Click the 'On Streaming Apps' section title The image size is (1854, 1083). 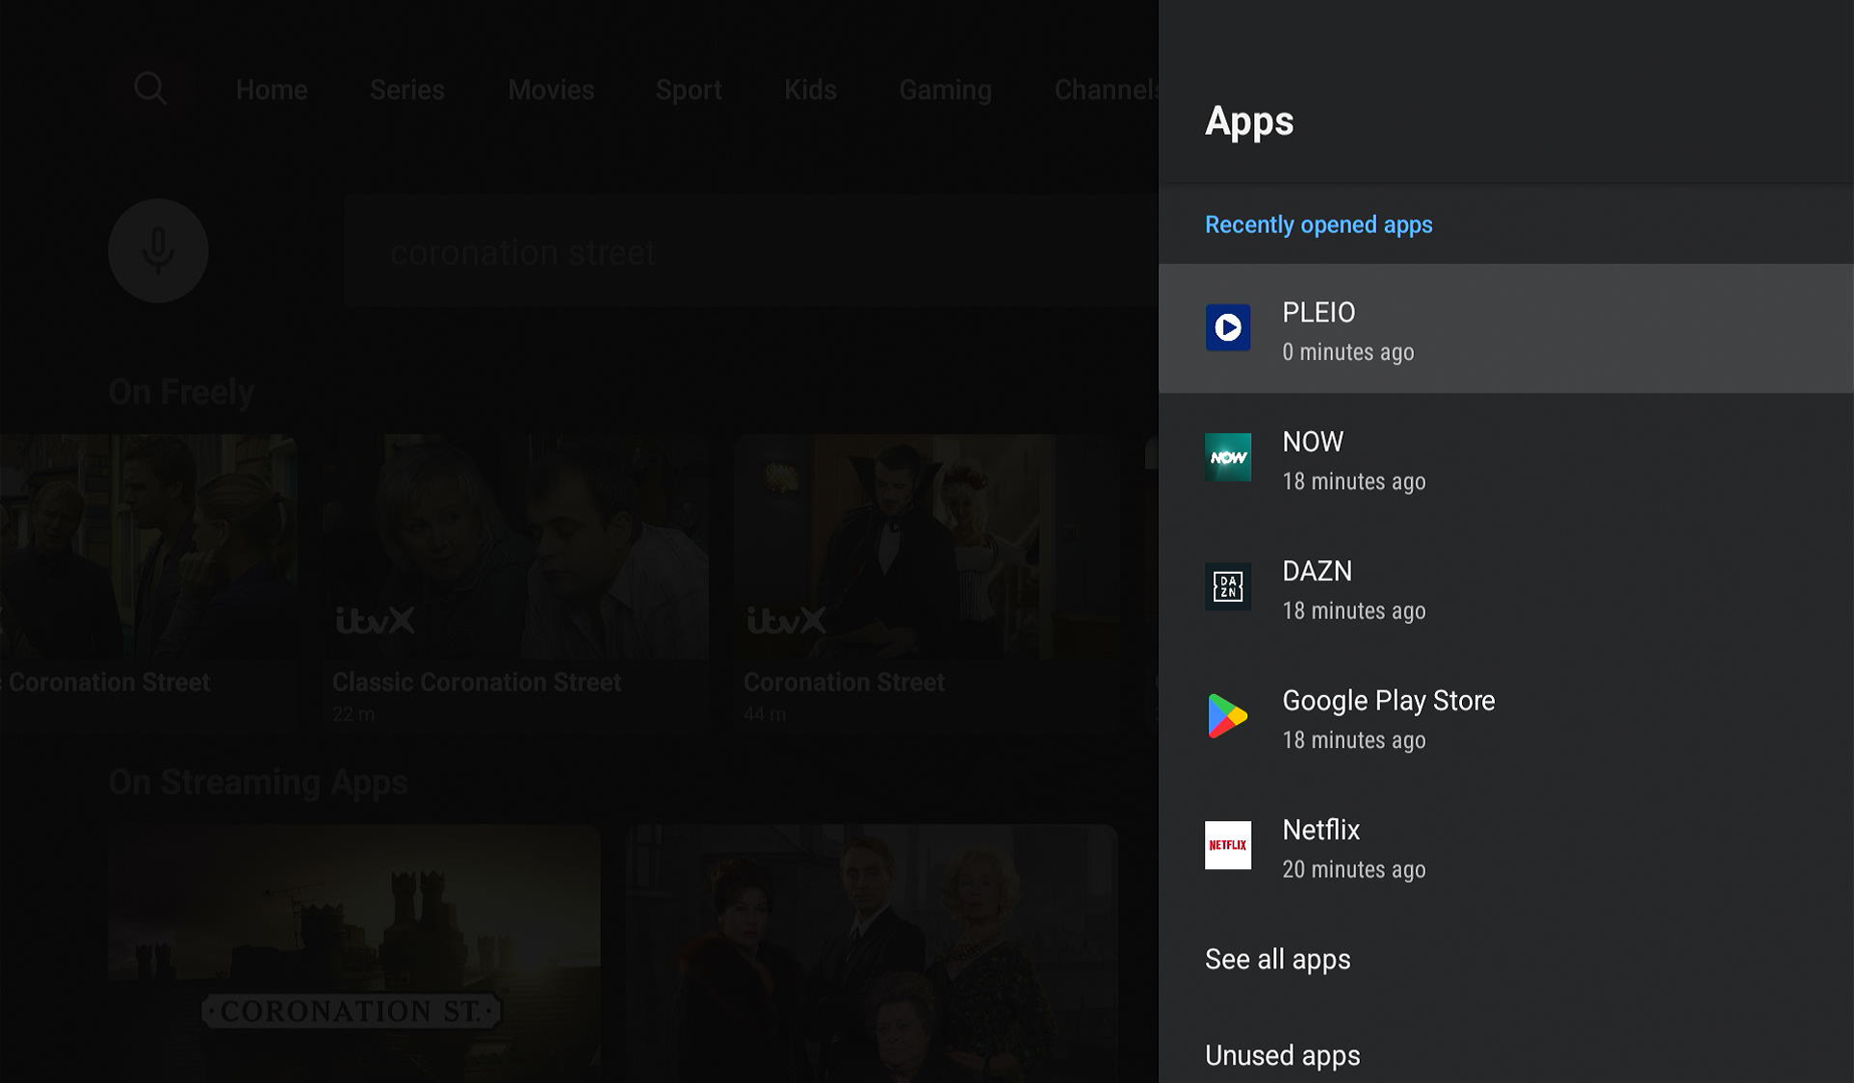pyautogui.click(x=258, y=783)
